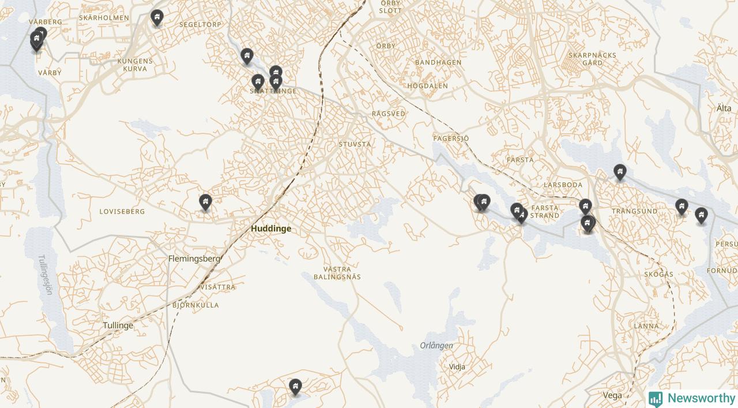Click the Tullinge place label
Viewport: 738px width, 408px height.
118,325
